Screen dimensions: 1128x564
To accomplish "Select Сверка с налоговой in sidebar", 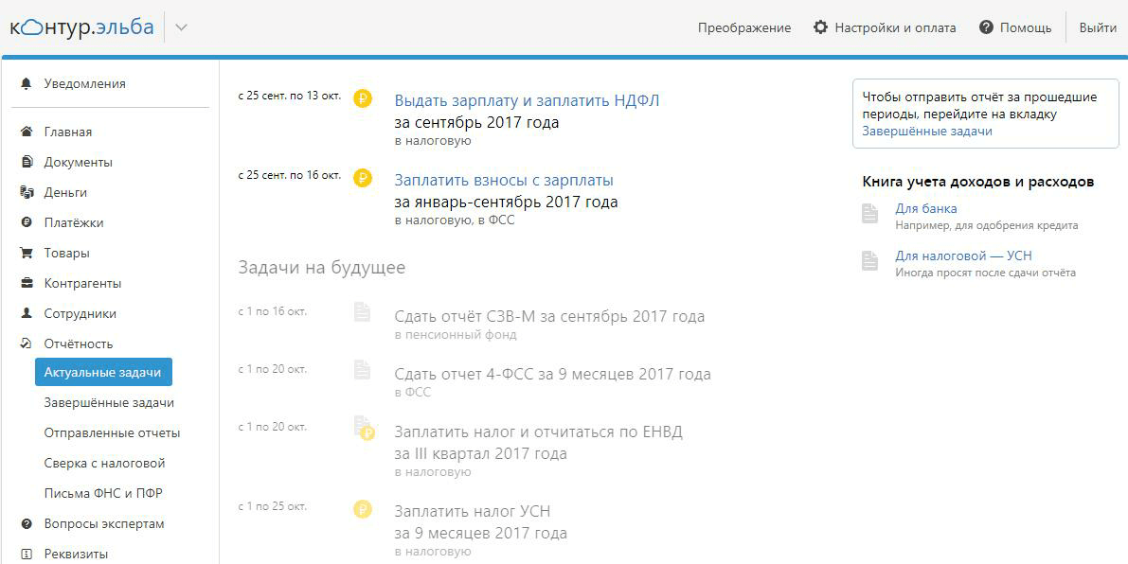I will (x=104, y=463).
